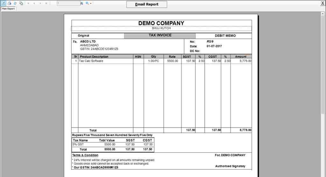Click the Zoom magnifier icon

tap(87, 3)
